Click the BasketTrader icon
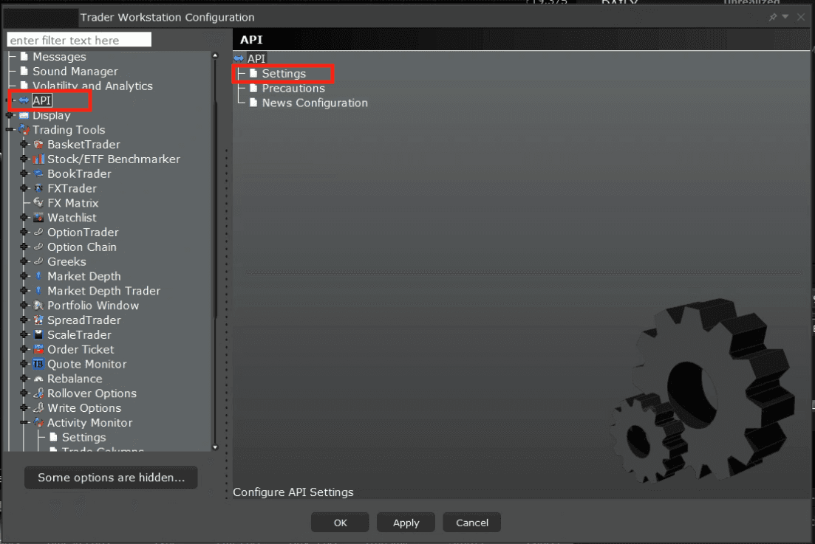 (38, 145)
